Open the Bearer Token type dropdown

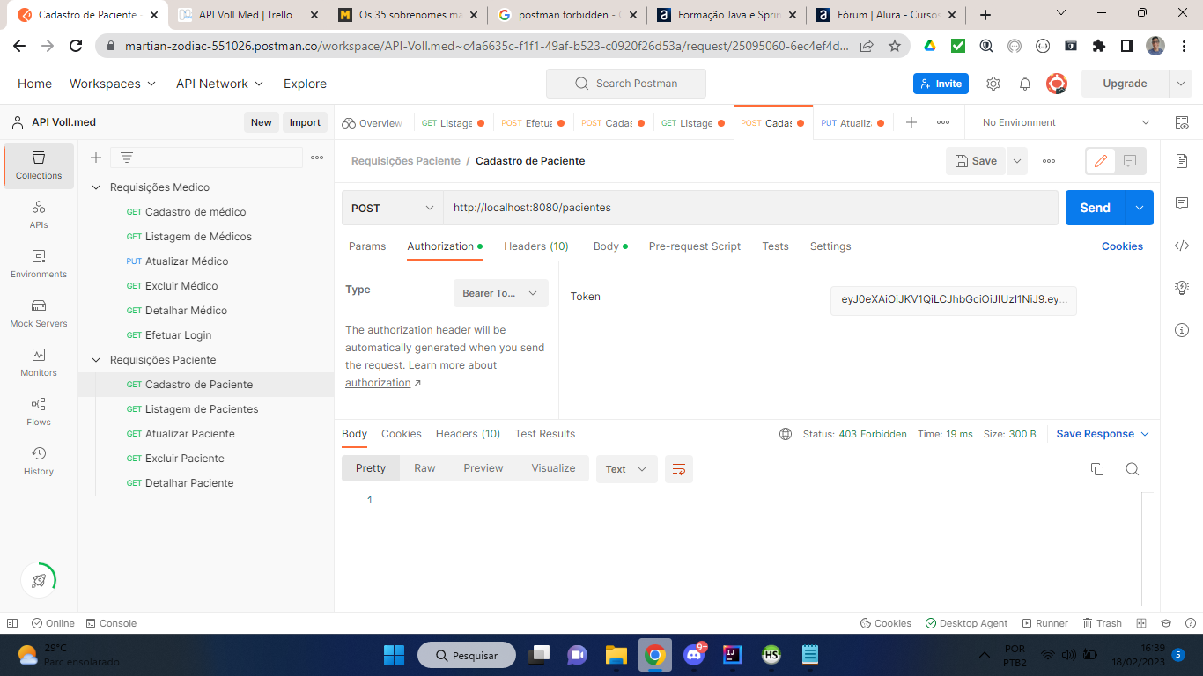[500, 293]
